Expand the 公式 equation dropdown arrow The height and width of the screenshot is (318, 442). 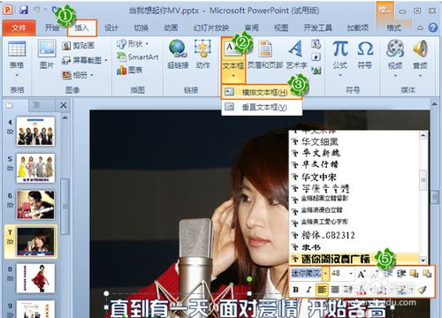click(340, 76)
